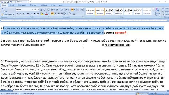Apply the Title style
This screenshot has height=95, width=169.
coord(128,11)
